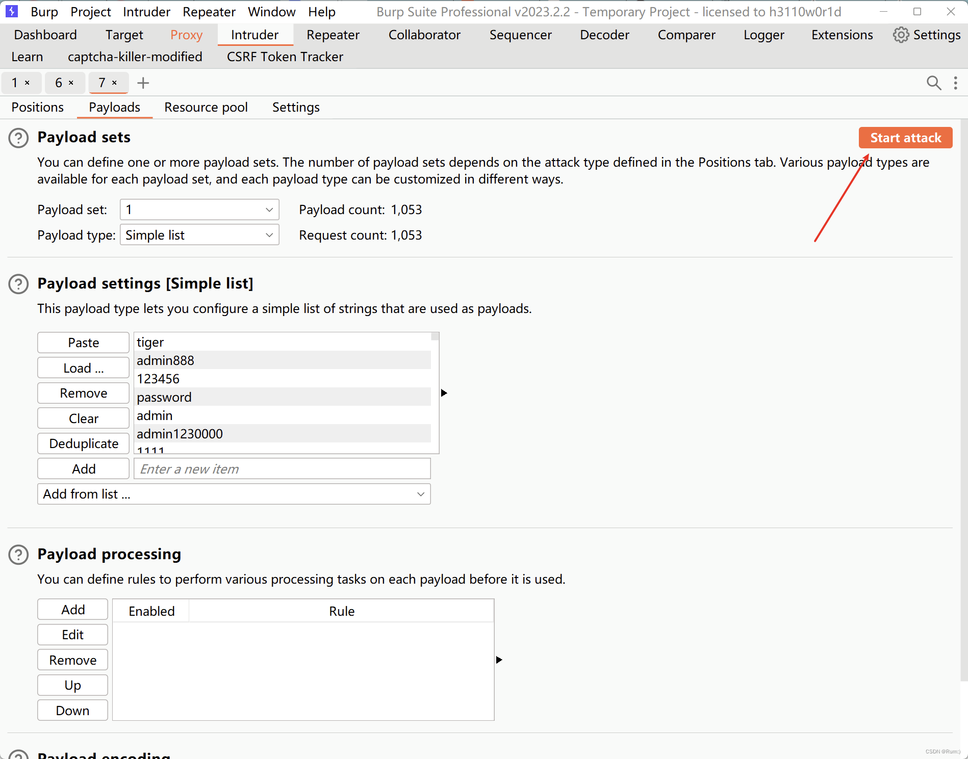Add a new Intruder tab with plus
Viewport: 968px width, 759px height.
click(143, 83)
